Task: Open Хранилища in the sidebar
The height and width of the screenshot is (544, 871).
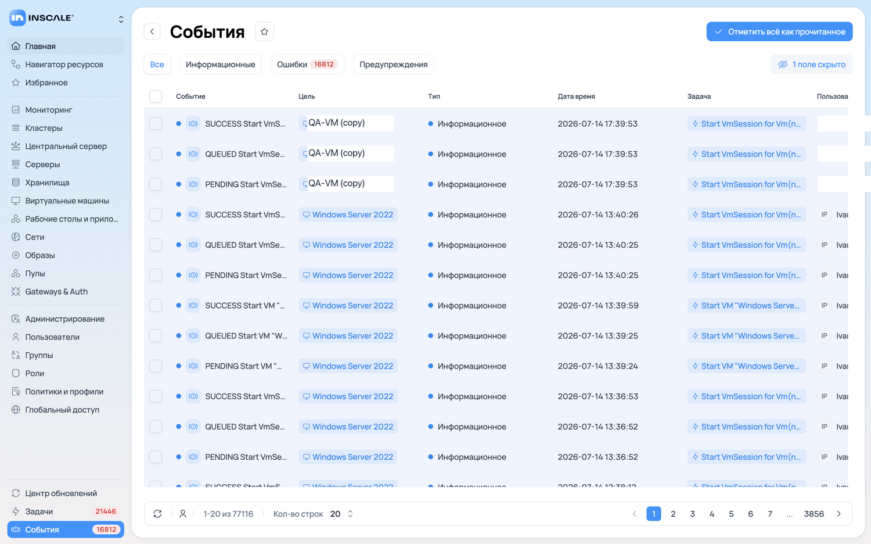Action: click(x=66, y=182)
